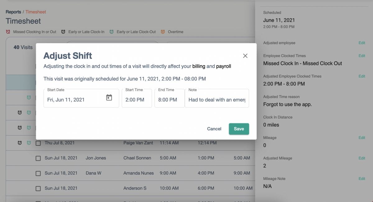Cancel the Adjust Shift changes
The height and width of the screenshot is (202, 373).
214,129
